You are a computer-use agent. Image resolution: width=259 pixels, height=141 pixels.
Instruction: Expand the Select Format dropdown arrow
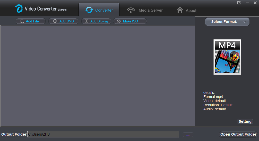(245, 22)
